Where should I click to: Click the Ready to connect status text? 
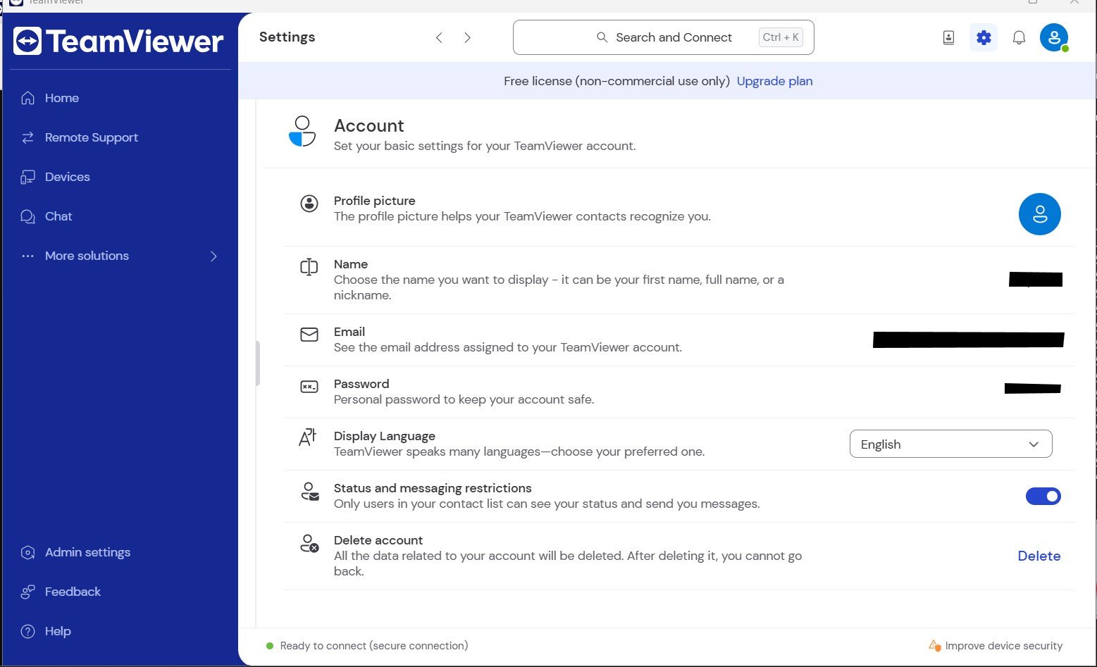[x=374, y=645]
